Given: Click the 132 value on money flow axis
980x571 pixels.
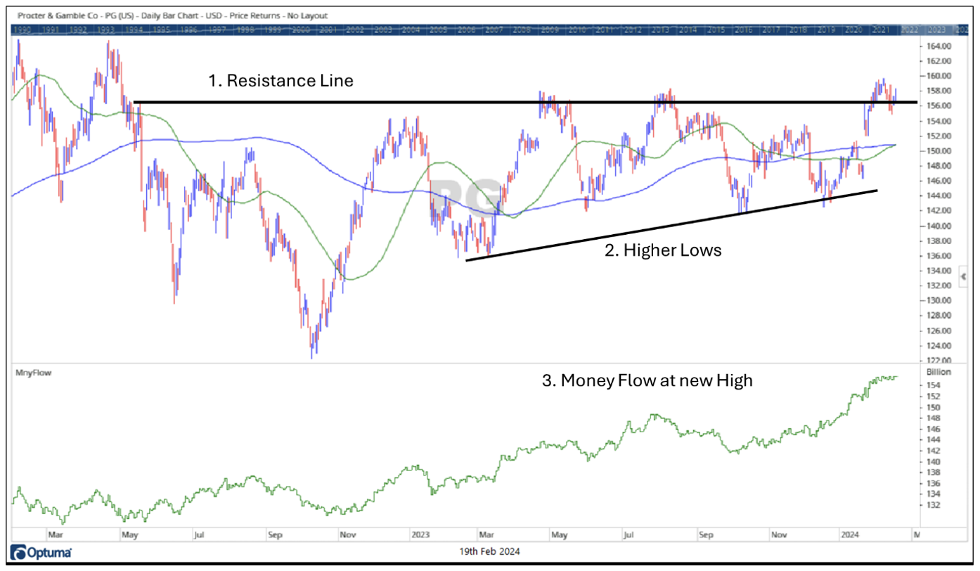Looking at the screenshot, I should [x=934, y=505].
